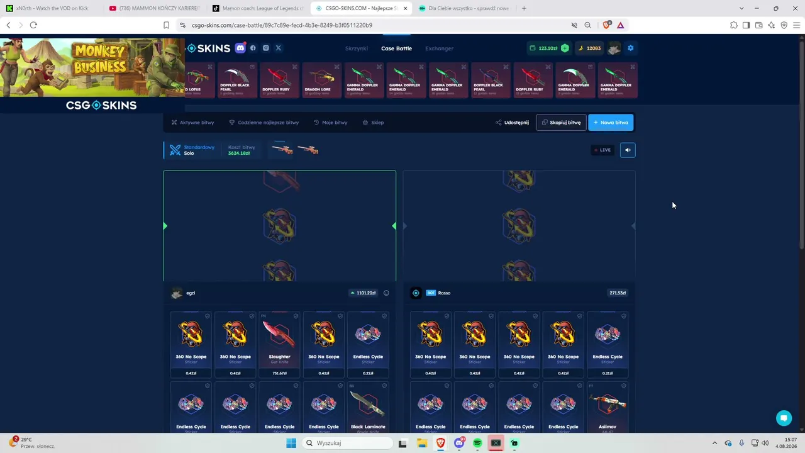This screenshot has height=453, width=805.
Task: Open egzi's Slaughter Gut Knife item
Action: pyautogui.click(x=279, y=345)
